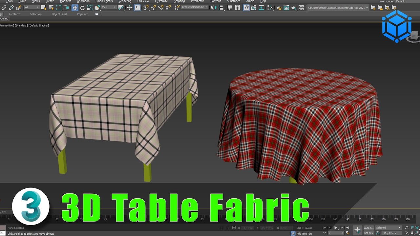Toggle Keyboard Shortcut Override button

[x=137, y=8]
